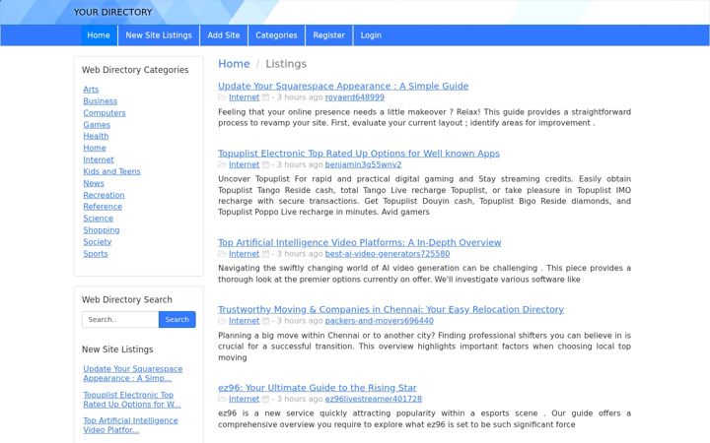Click the calendar icon under the Topuplist Electronic listing
This screenshot has width=710, height=443.
click(266, 164)
